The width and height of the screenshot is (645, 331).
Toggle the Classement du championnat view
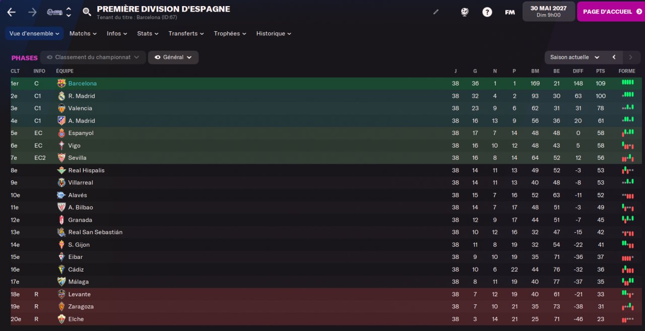[93, 57]
